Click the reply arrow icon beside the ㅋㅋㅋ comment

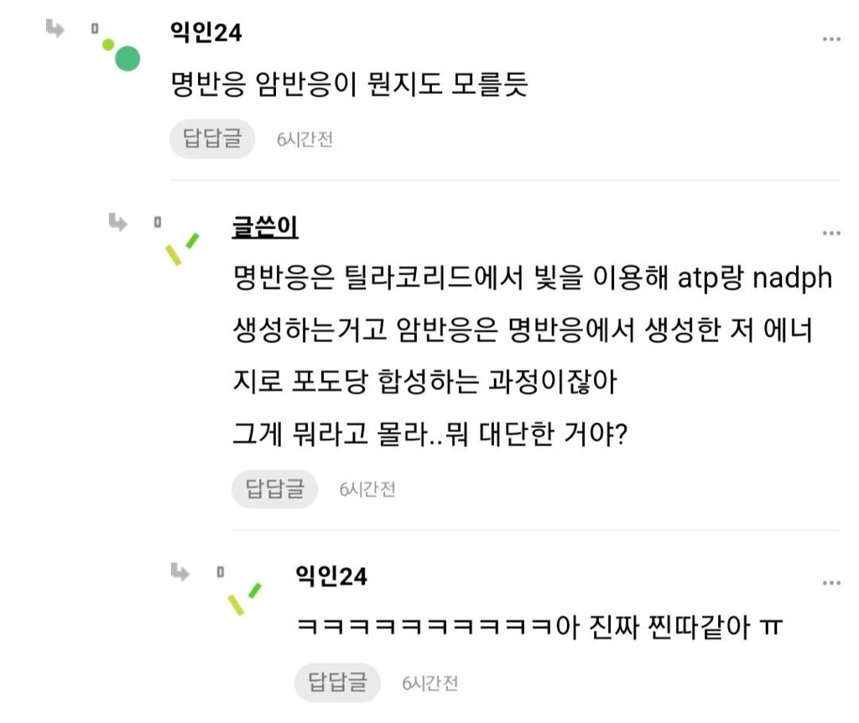pyautogui.click(x=180, y=572)
